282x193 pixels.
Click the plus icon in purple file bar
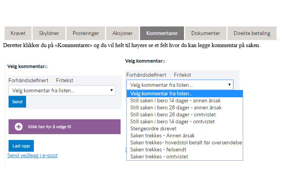point(19,126)
